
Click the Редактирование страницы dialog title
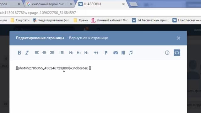(x=40, y=38)
